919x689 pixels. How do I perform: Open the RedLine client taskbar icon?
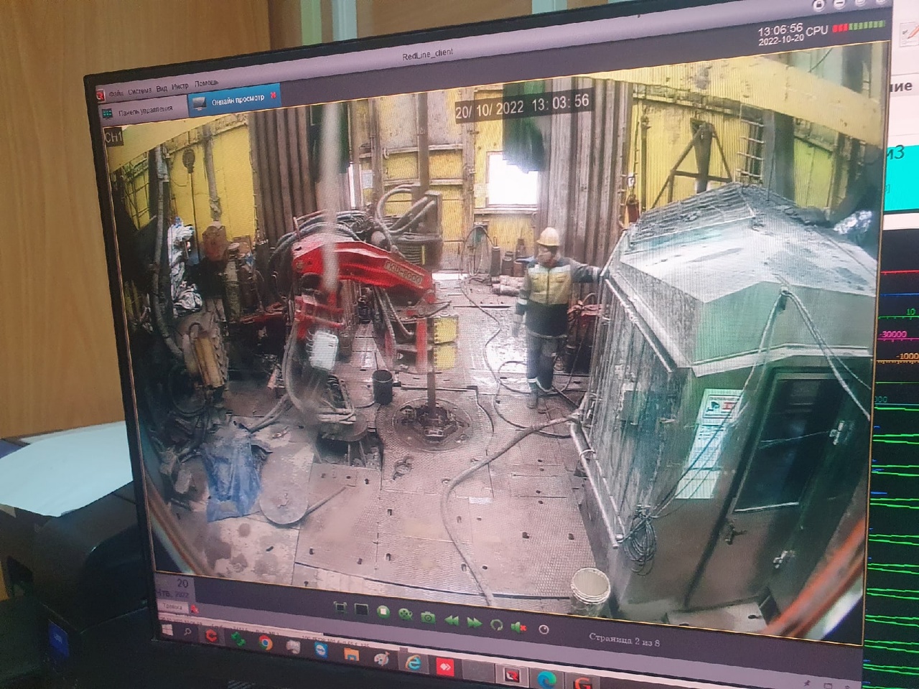coord(513,675)
